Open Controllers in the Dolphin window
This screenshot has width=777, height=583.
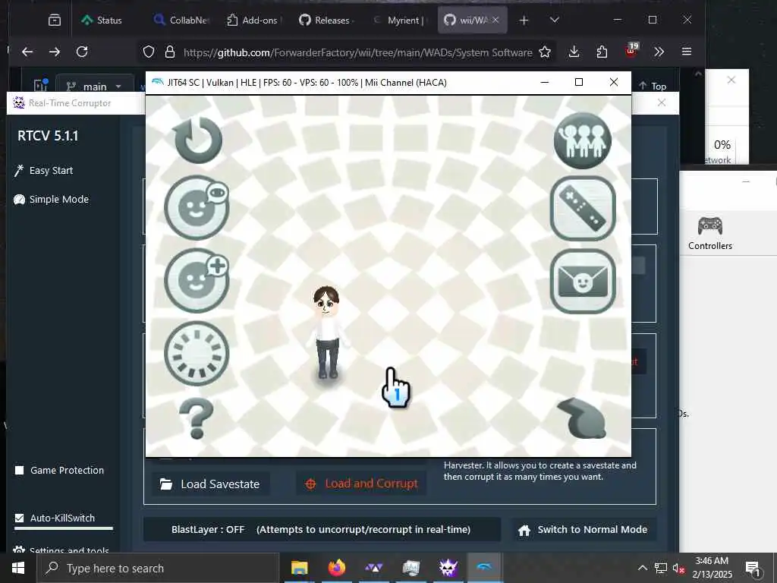coord(710,233)
